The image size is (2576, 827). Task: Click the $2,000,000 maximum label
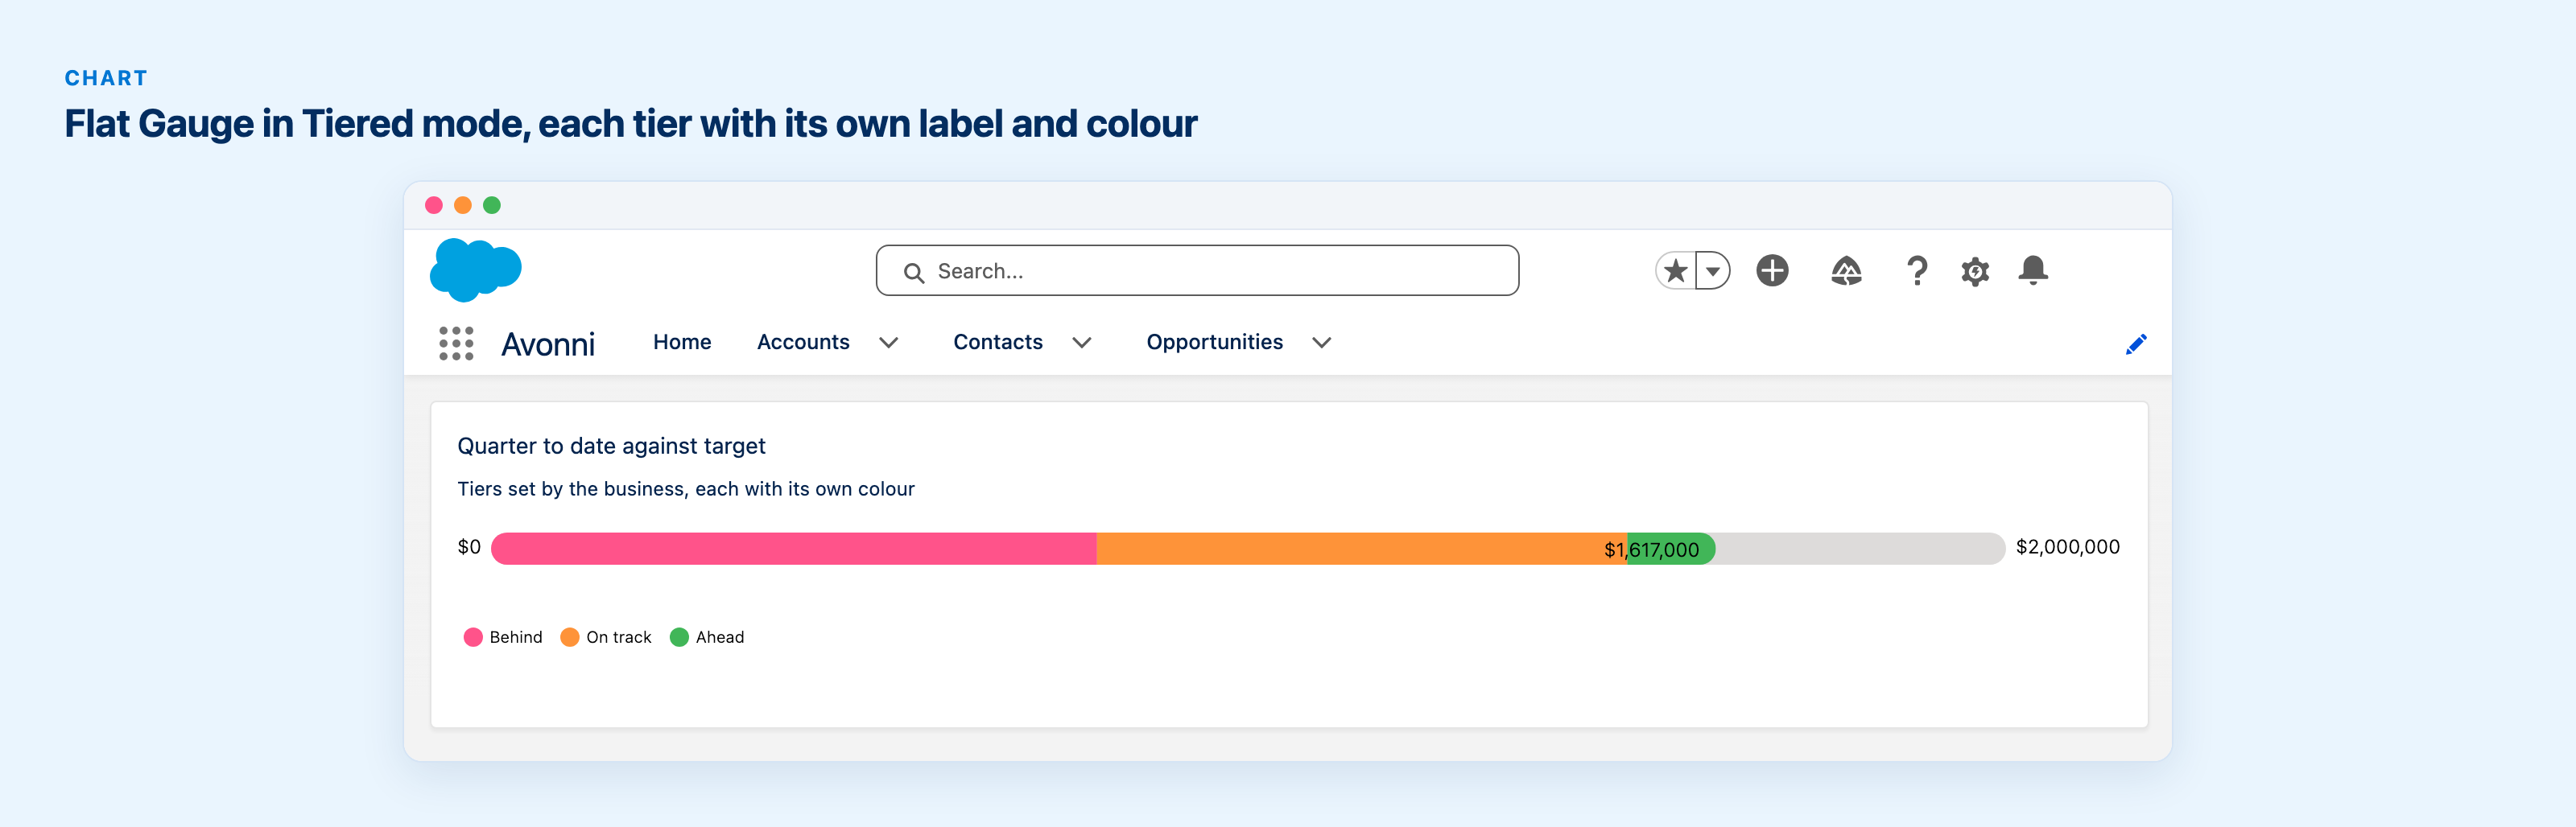pyautogui.click(x=2067, y=546)
